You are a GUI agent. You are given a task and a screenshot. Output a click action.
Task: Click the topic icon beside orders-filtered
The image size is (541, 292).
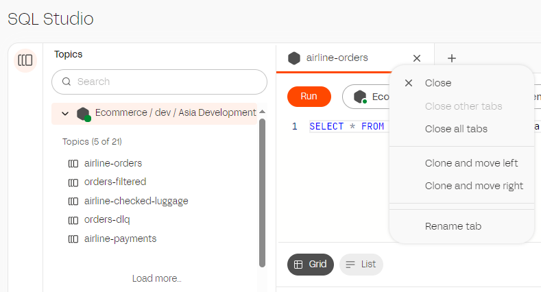pyautogui.click(x=73, y=182)
